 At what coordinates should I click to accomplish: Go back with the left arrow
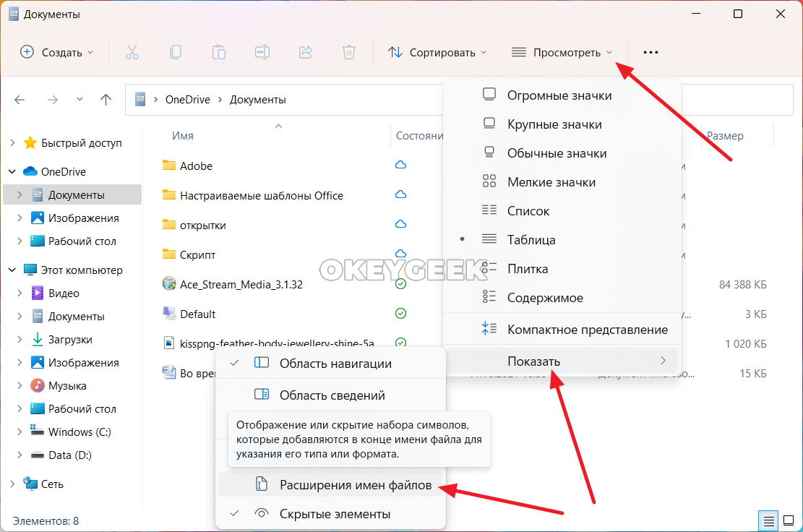[x=20, y=100]
